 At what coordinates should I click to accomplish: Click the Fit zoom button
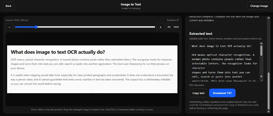point(169,27)
